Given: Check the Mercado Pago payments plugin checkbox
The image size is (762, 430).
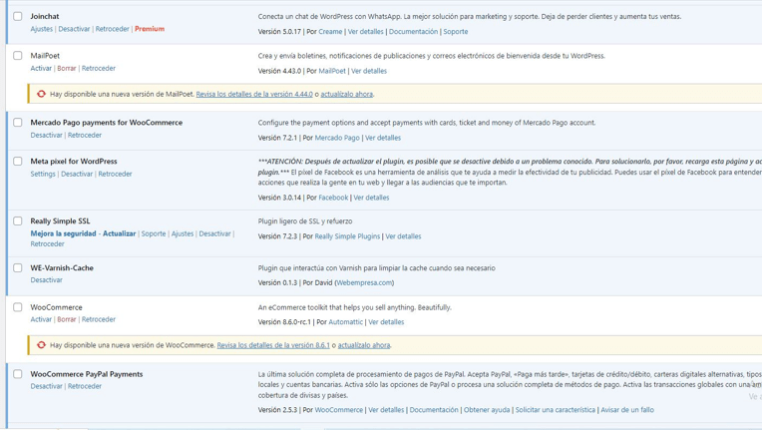Looking at the screenshot, I should click(18, 123).
